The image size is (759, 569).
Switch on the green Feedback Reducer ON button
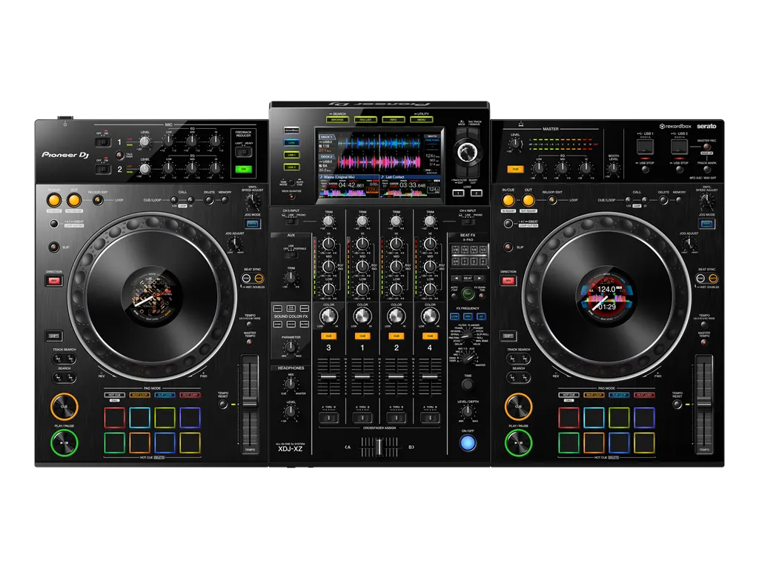[243, 169]
